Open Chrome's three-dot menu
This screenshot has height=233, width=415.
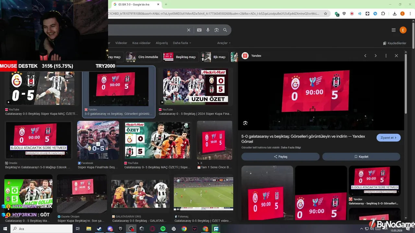click(x=410, y=14)
